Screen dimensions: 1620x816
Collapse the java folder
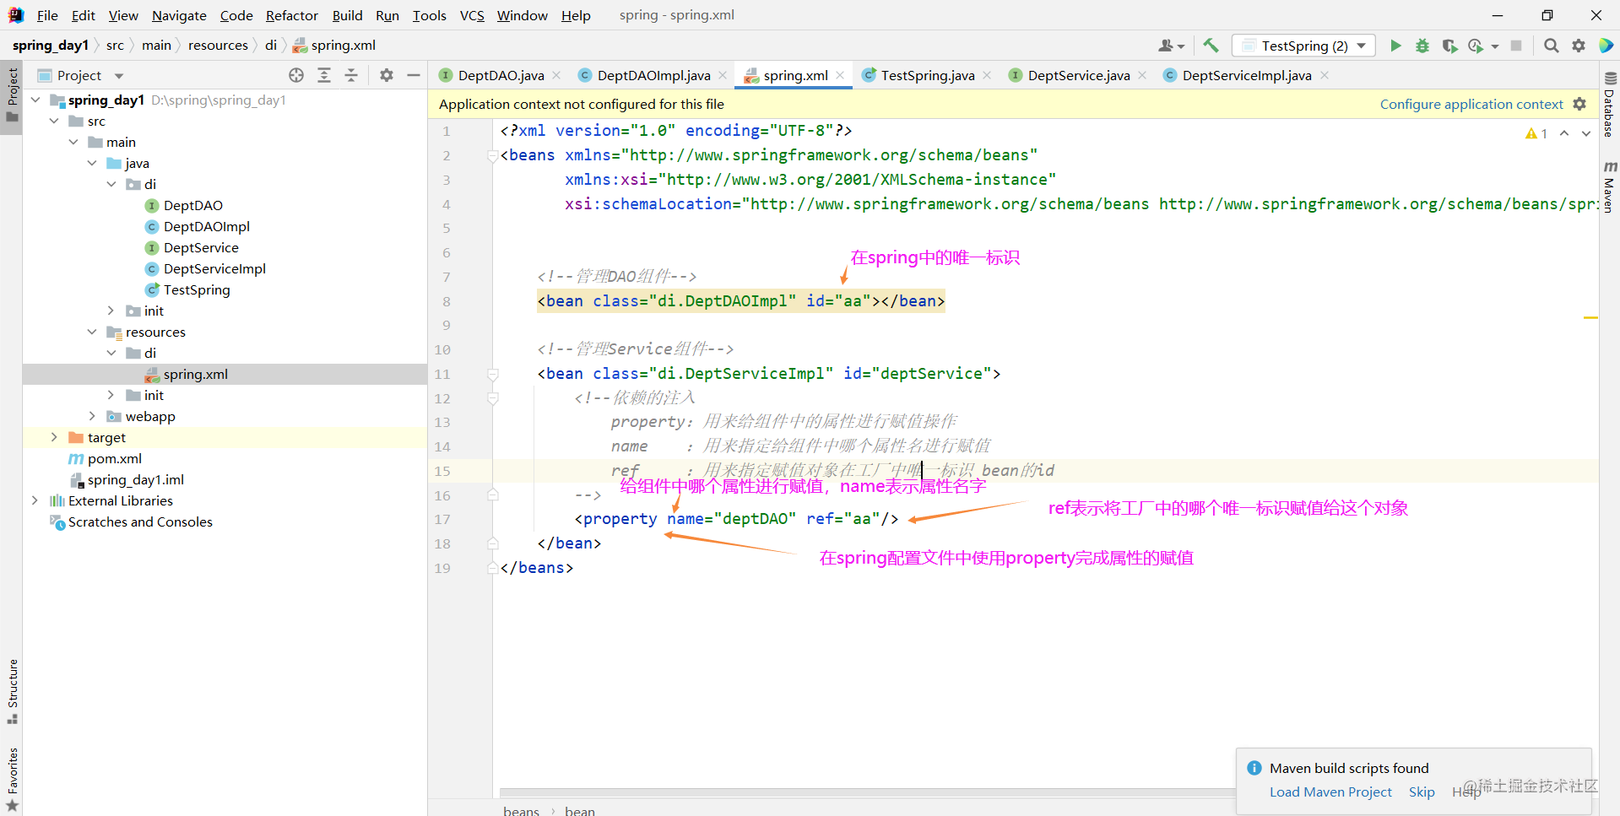[x=92, y=163]
